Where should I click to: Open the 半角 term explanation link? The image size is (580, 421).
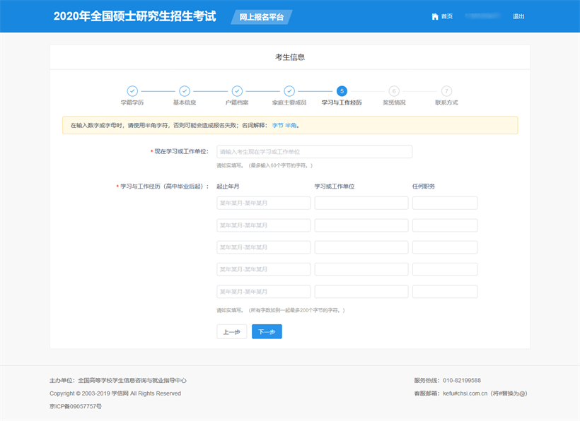coord(291,125)
